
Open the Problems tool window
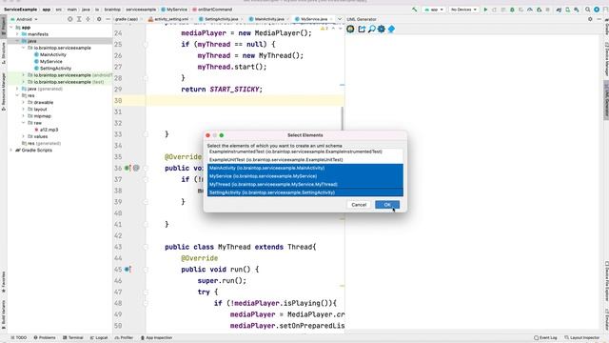(x=45, y=337)
